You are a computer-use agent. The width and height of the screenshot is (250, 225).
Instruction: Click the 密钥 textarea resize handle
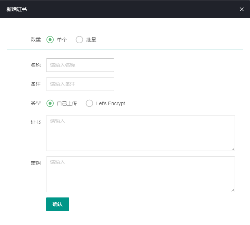click(233, 190)
